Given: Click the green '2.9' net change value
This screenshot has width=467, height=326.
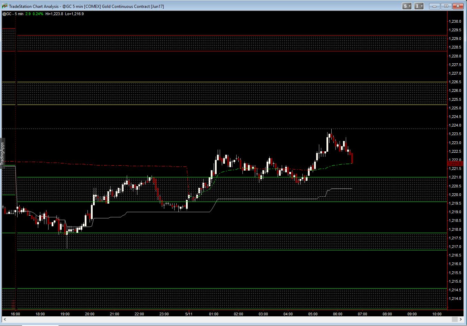Looking at the screenshot, I should coord(28,14).
